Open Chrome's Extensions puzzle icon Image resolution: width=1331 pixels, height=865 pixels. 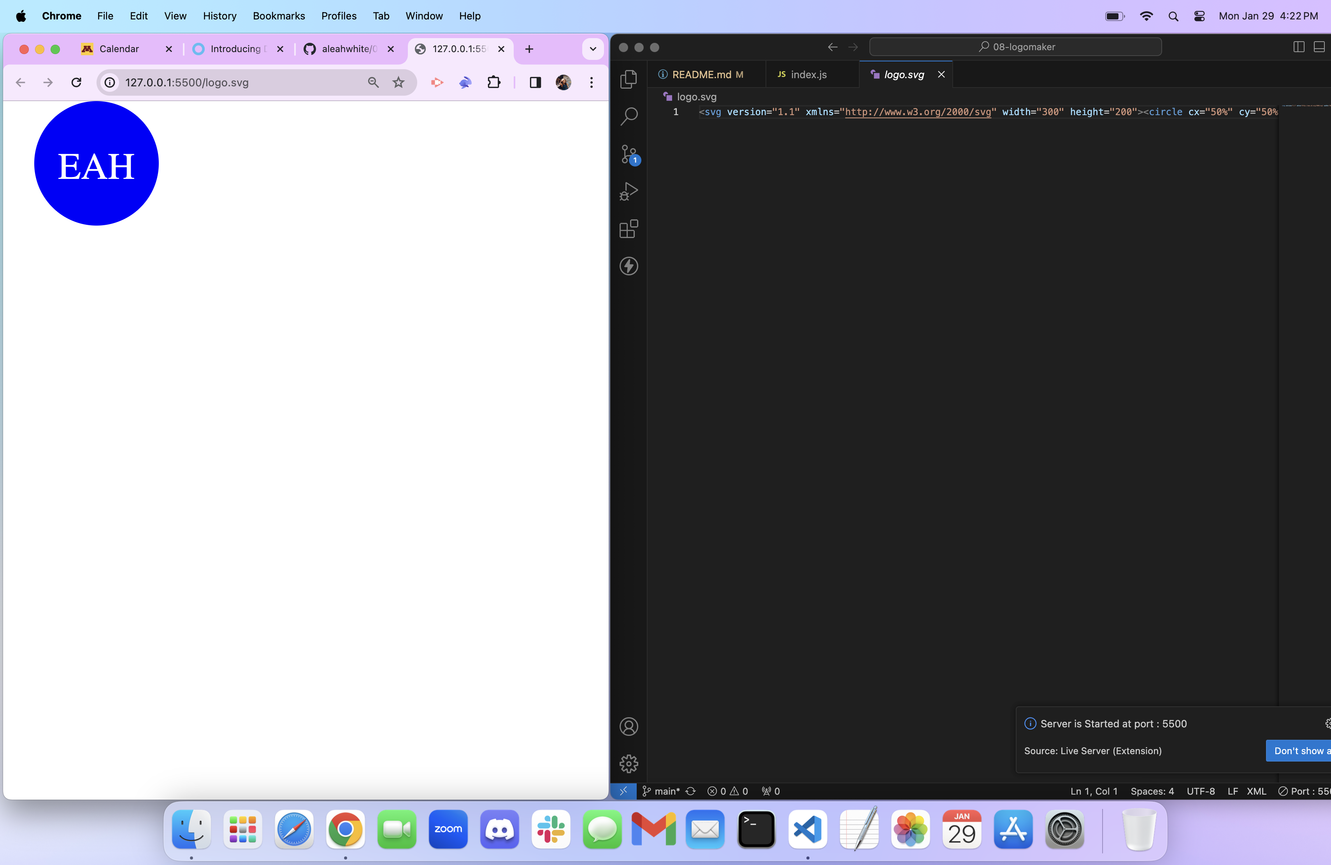coord(493,83)
